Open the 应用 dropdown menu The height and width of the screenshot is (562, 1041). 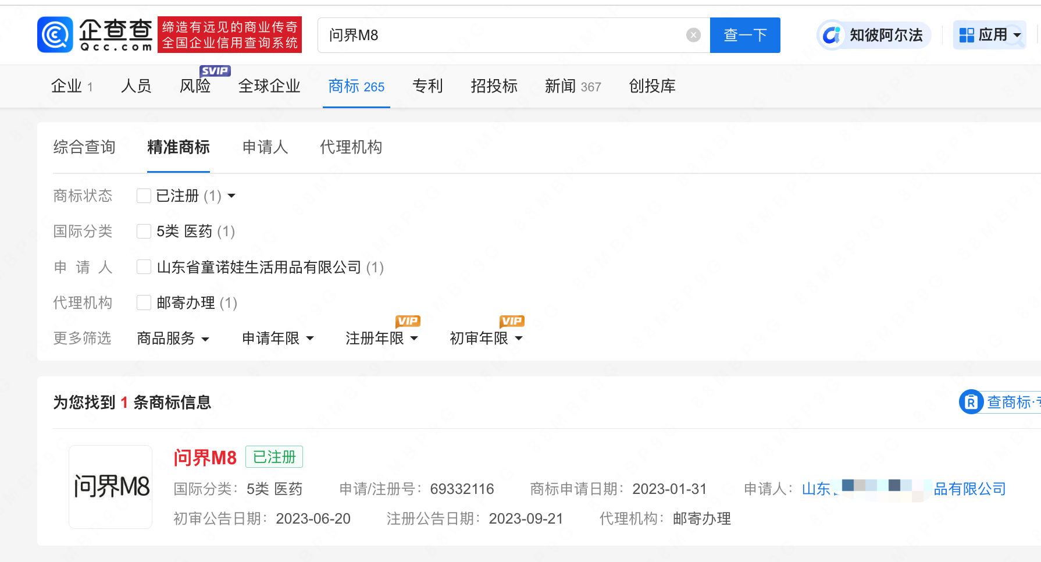990,35
